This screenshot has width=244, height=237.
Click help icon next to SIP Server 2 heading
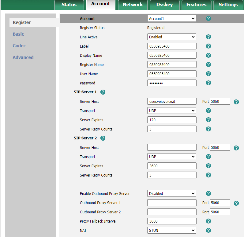103,138
